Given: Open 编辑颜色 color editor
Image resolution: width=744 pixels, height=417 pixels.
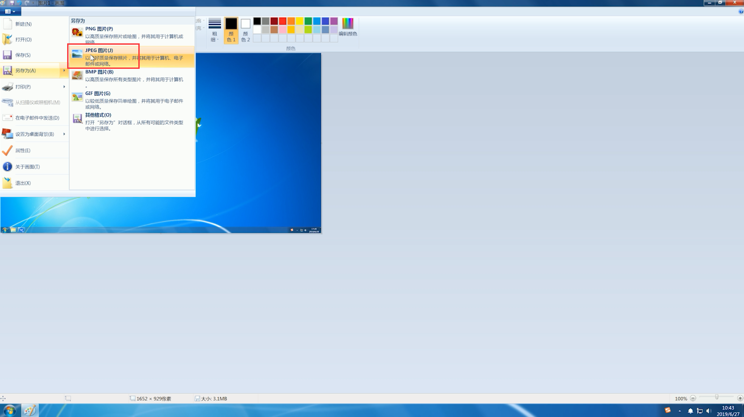Looking at the screenshot, I should pos(348,27).
